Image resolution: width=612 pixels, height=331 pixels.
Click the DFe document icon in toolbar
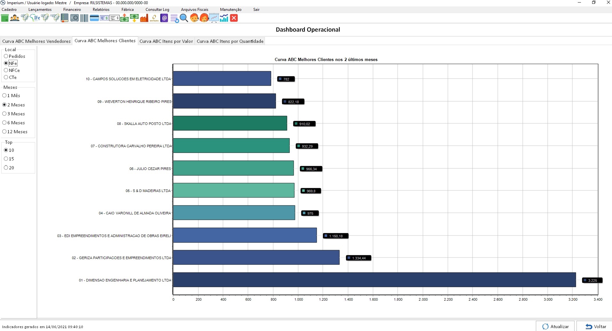pos(35,18)
